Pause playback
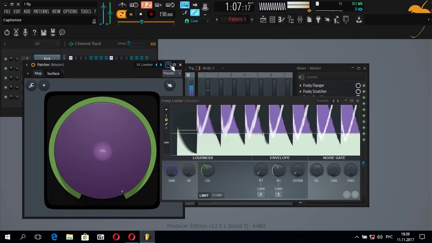The height and width of the screenshot is (243, 432). (131, 14)
